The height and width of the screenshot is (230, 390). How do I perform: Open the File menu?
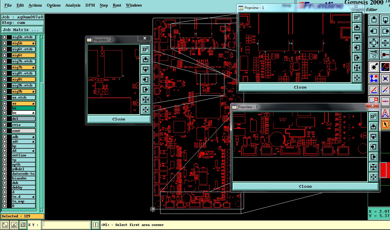[8, 5]
